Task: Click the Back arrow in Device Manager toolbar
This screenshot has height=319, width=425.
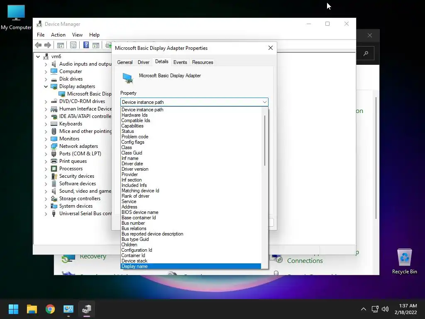Action: [x=38, y=45]
